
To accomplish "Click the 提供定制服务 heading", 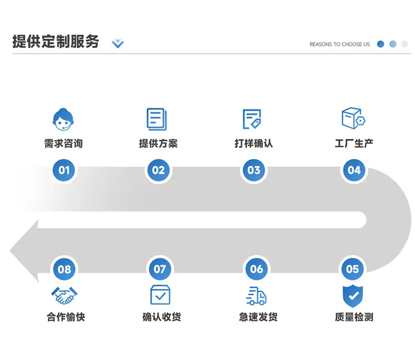I will coord(56,42).
